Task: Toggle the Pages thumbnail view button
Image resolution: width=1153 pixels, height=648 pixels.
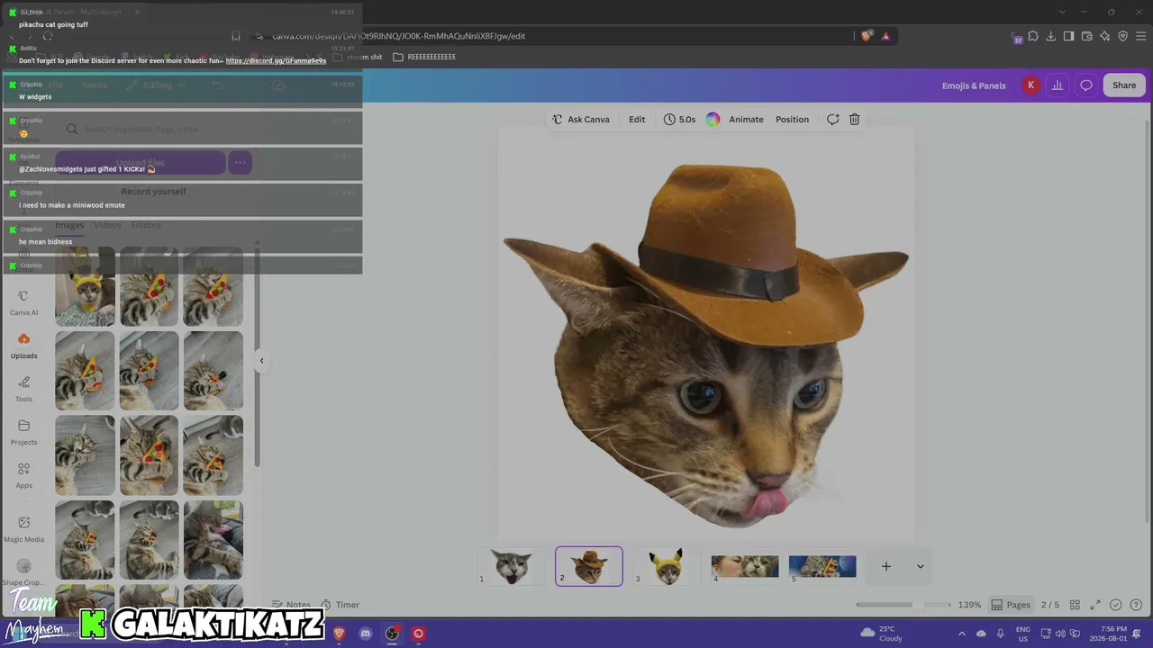Action: [x=1011, y=605]
